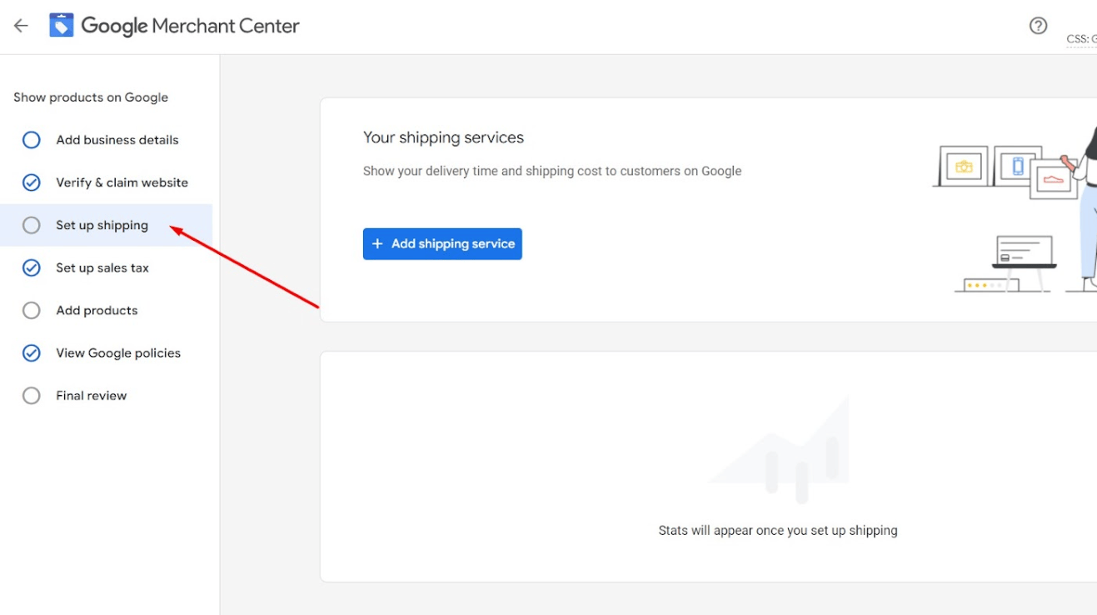
Task: Select Set up shipping in sidebar
Action: (x=102, y=225)
